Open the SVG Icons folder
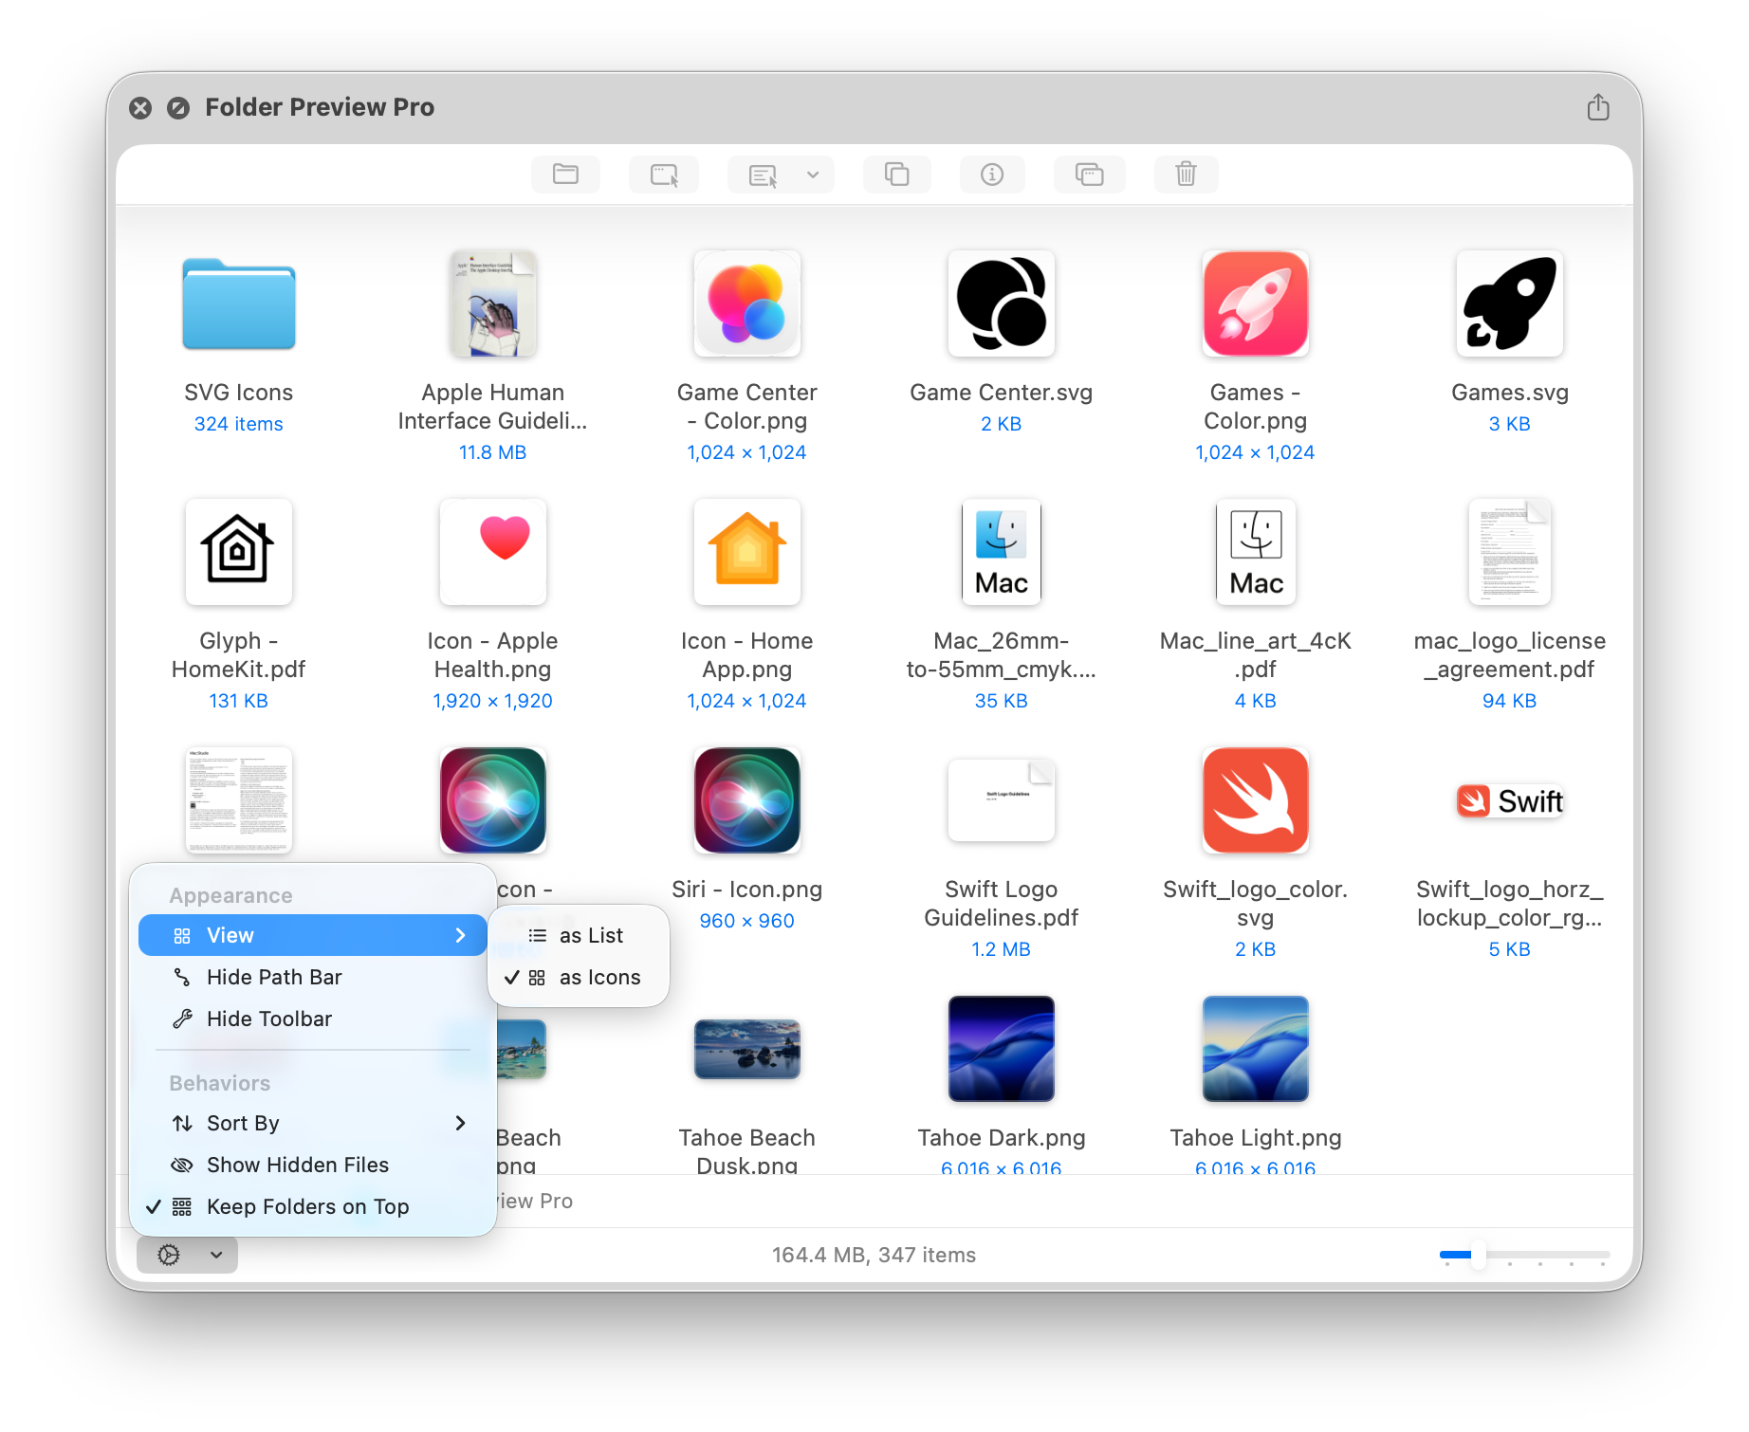The height and width of the screenshot is (1432, 1749). [x=239, y=305]
